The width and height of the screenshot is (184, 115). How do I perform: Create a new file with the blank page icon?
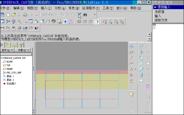coord(8,15)
